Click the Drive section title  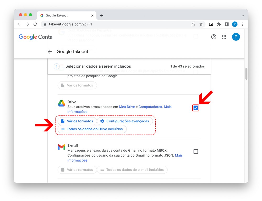tap(72, 102)
